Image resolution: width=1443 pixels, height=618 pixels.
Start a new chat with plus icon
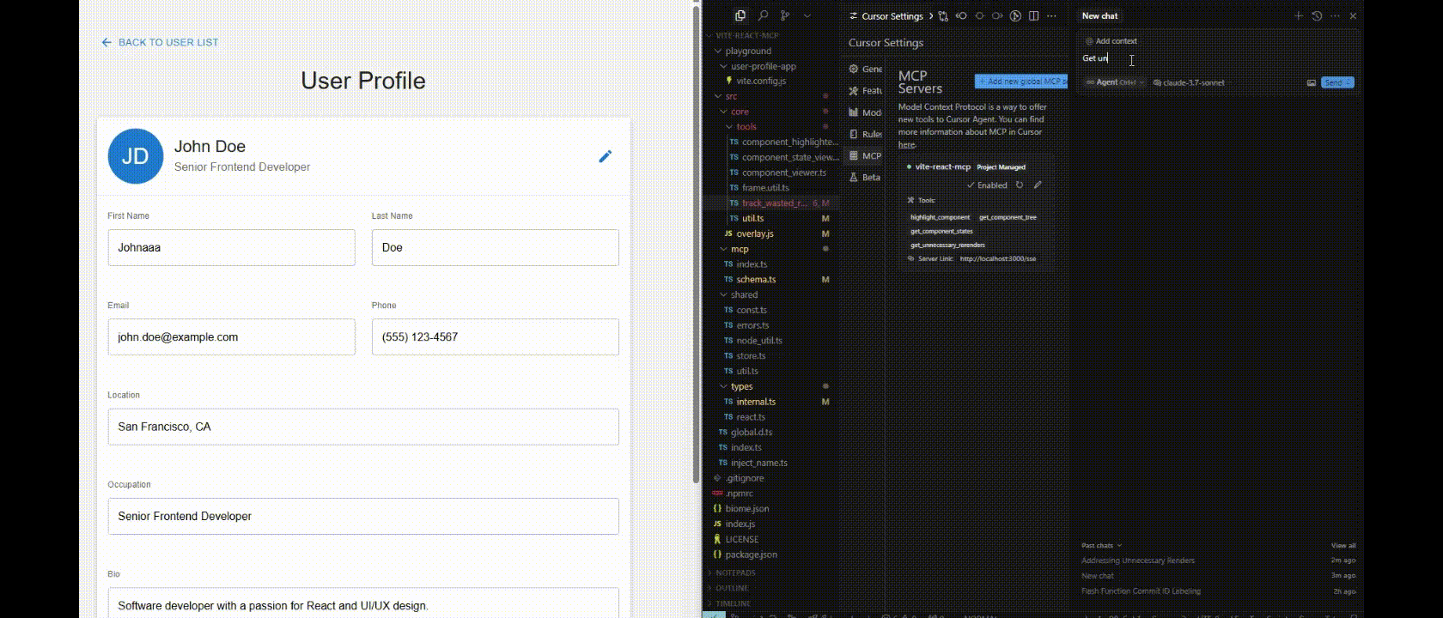1299,15
